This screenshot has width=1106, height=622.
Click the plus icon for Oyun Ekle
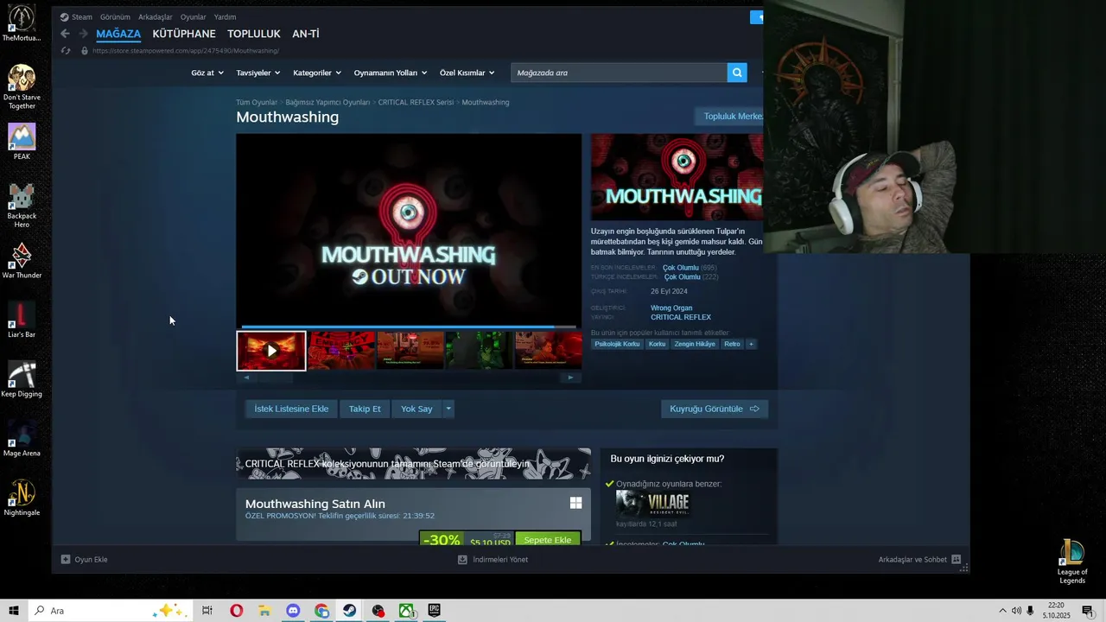tap(66, 560)
